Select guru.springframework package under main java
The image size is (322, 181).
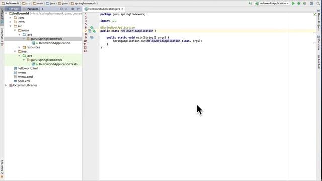click(46, 39)
